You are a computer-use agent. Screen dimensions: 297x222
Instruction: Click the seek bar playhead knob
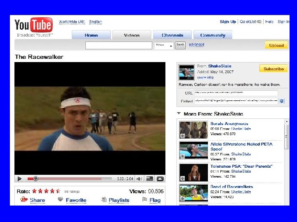35,178
